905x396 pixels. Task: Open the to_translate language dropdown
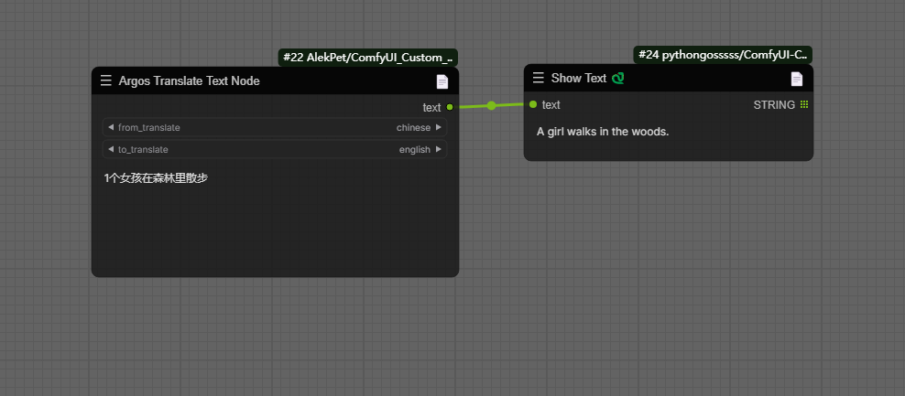click(275, 149)
